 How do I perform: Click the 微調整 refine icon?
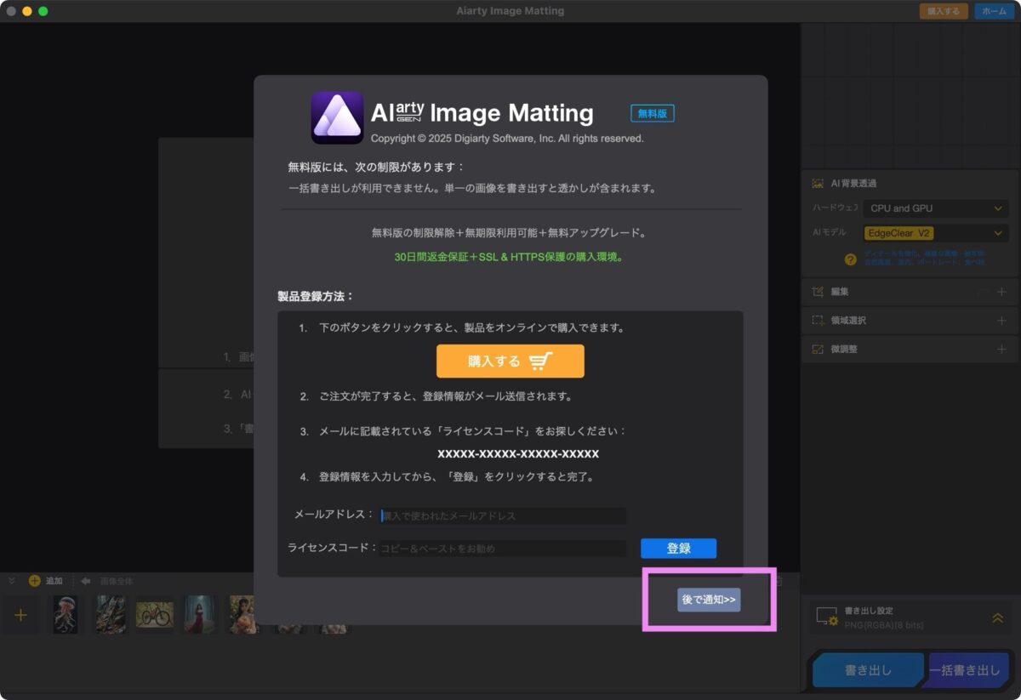point(818,350)
